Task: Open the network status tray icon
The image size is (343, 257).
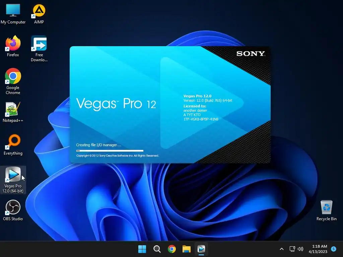Action: click(292, 249)
